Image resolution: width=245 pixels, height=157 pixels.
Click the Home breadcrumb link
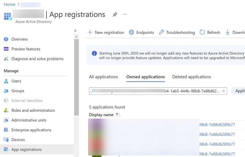[9, 5]
